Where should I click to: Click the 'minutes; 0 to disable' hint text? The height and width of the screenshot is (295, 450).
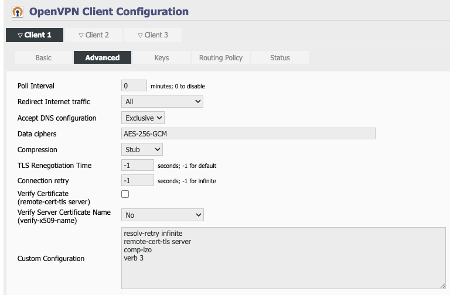[178, 86]
